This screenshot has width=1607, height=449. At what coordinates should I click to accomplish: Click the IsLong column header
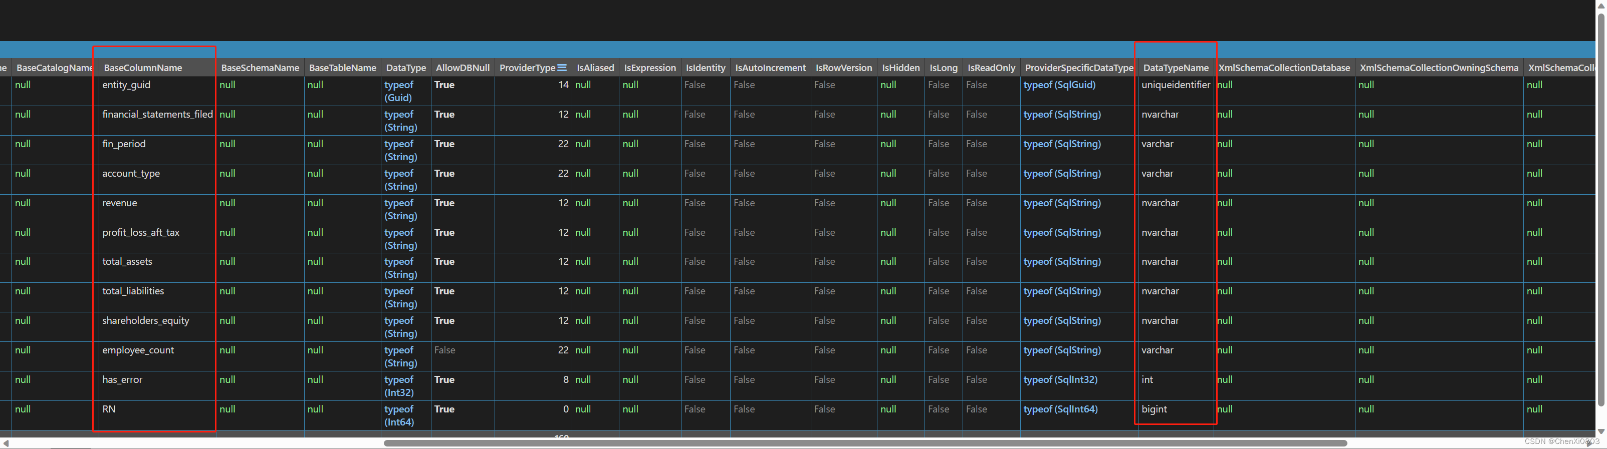coord(943,68)
